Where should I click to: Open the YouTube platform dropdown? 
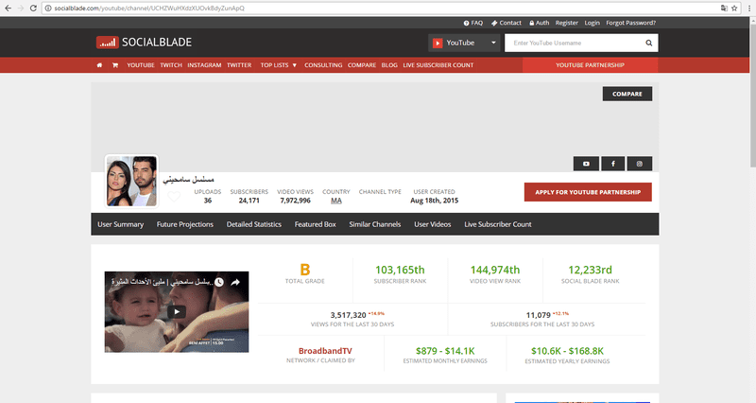tap(463, 44)
